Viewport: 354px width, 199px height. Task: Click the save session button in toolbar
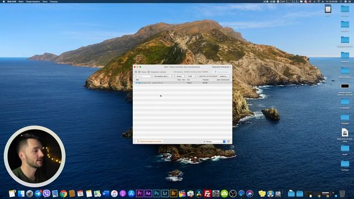[x=157, y=72]
